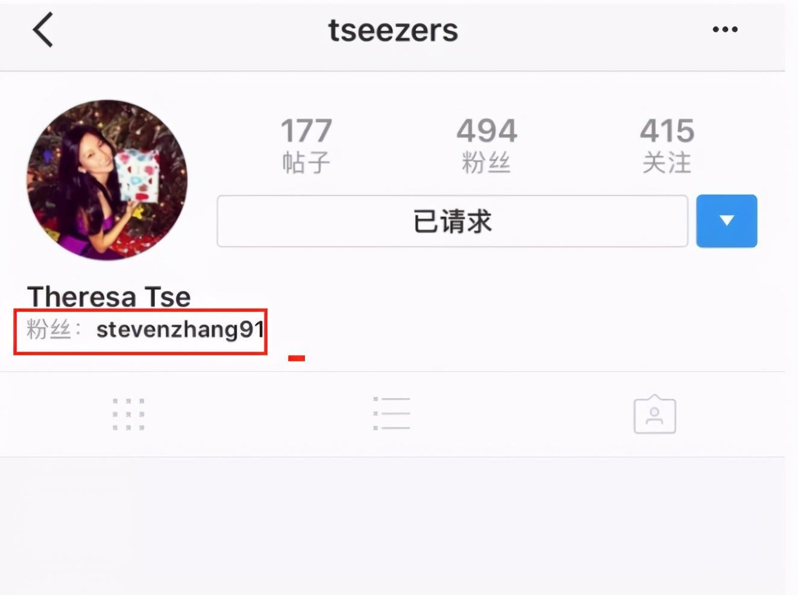Open the stevenzhang91 follower link
This screenshot has height=595, width=798.
(x=180, y=330)
